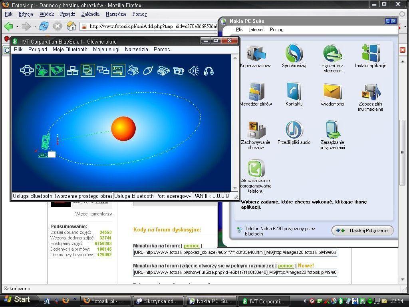Open Kontakty in Nokia PC Suite
Screen dimensions: 409x307
pos(294,94)
